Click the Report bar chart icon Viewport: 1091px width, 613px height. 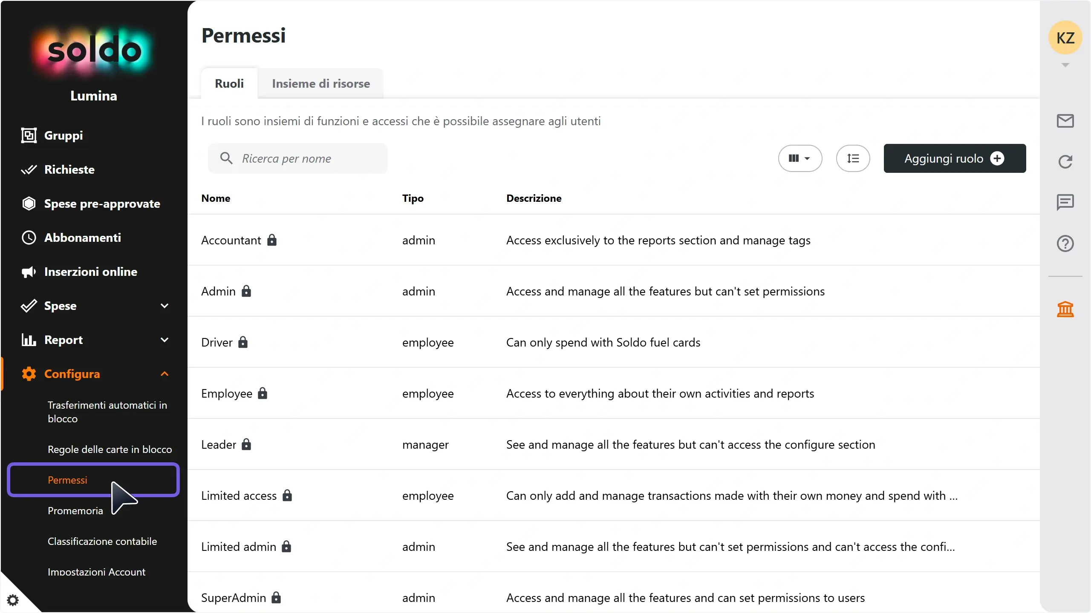(29, 340)
